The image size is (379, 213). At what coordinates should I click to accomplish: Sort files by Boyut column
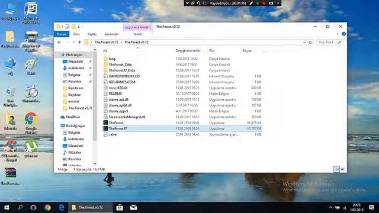click(247, 51)
